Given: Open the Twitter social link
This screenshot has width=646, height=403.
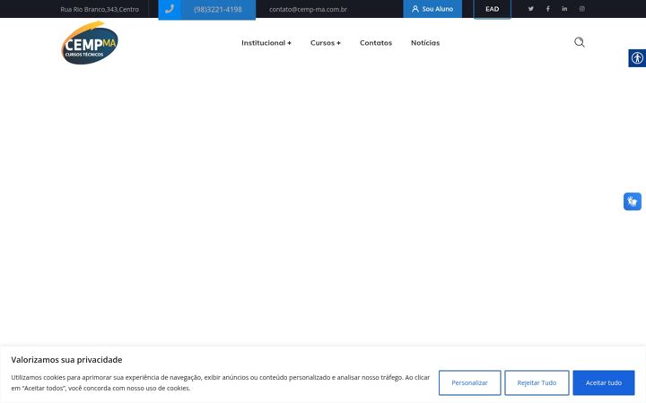Looking at the screenshot, I should tap(530, 9).
